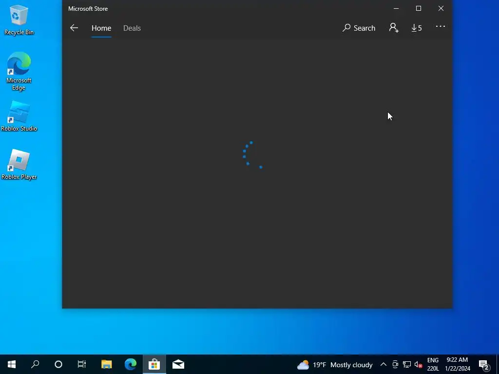Open the weather widget showing 19°F

pos(334,365)
